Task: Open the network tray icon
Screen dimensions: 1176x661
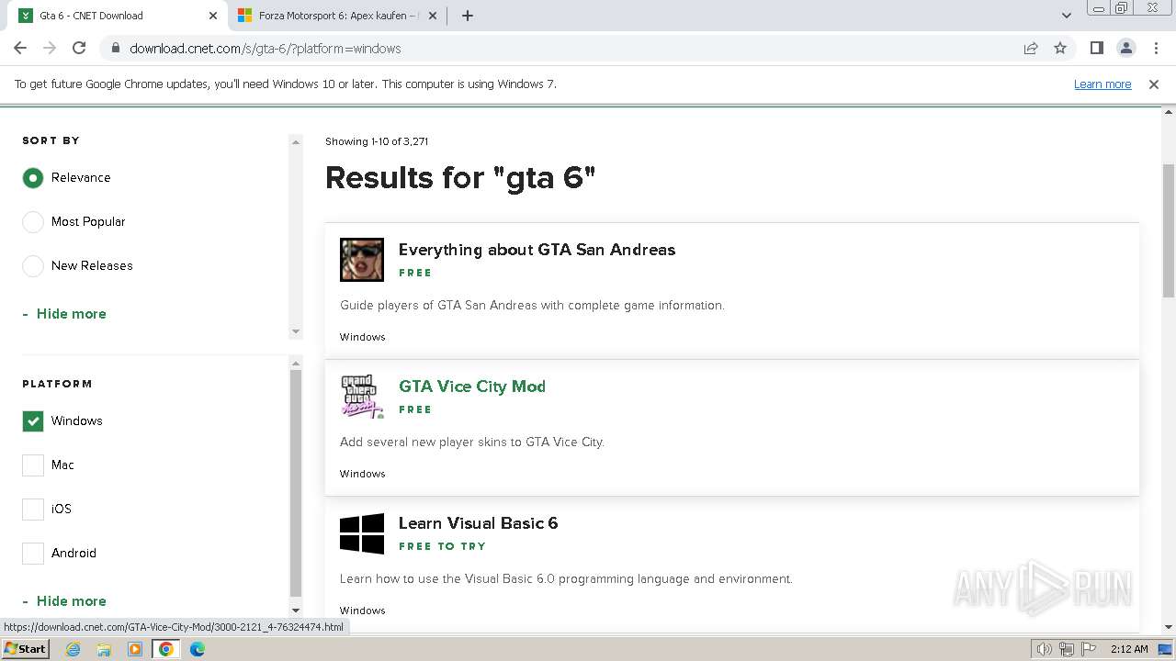Action: pyautogui.click(x=1067, y=649)
